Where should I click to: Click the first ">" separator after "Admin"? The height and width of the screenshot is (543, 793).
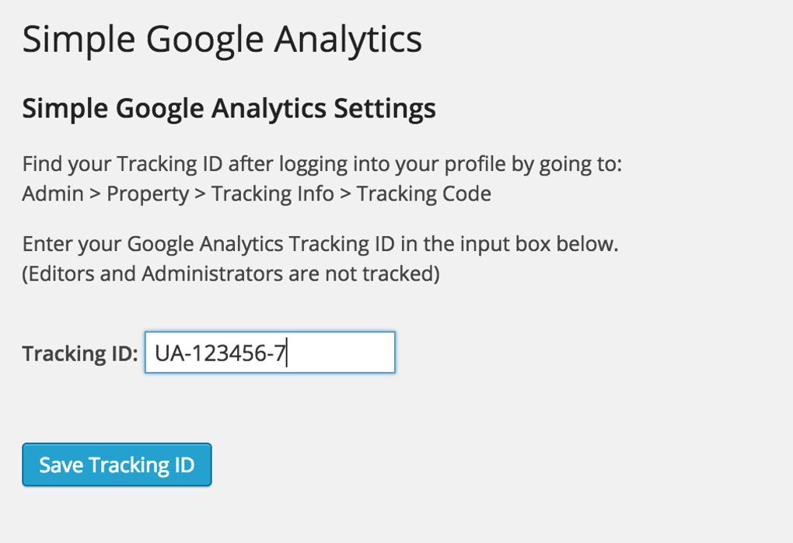point(95,193)
